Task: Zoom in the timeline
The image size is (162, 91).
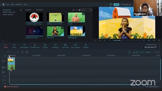Action: coord(143,52)
